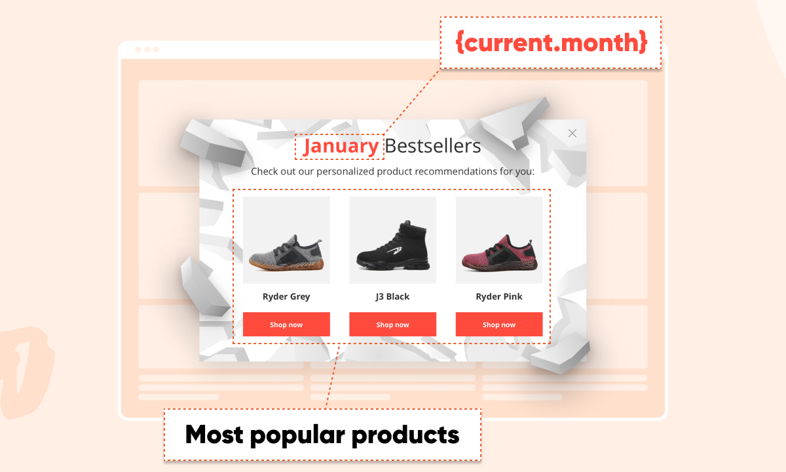This screenshot has width=786, height=472.
Task: Close the January Bestsellers popup
Action: pos(572,134)
